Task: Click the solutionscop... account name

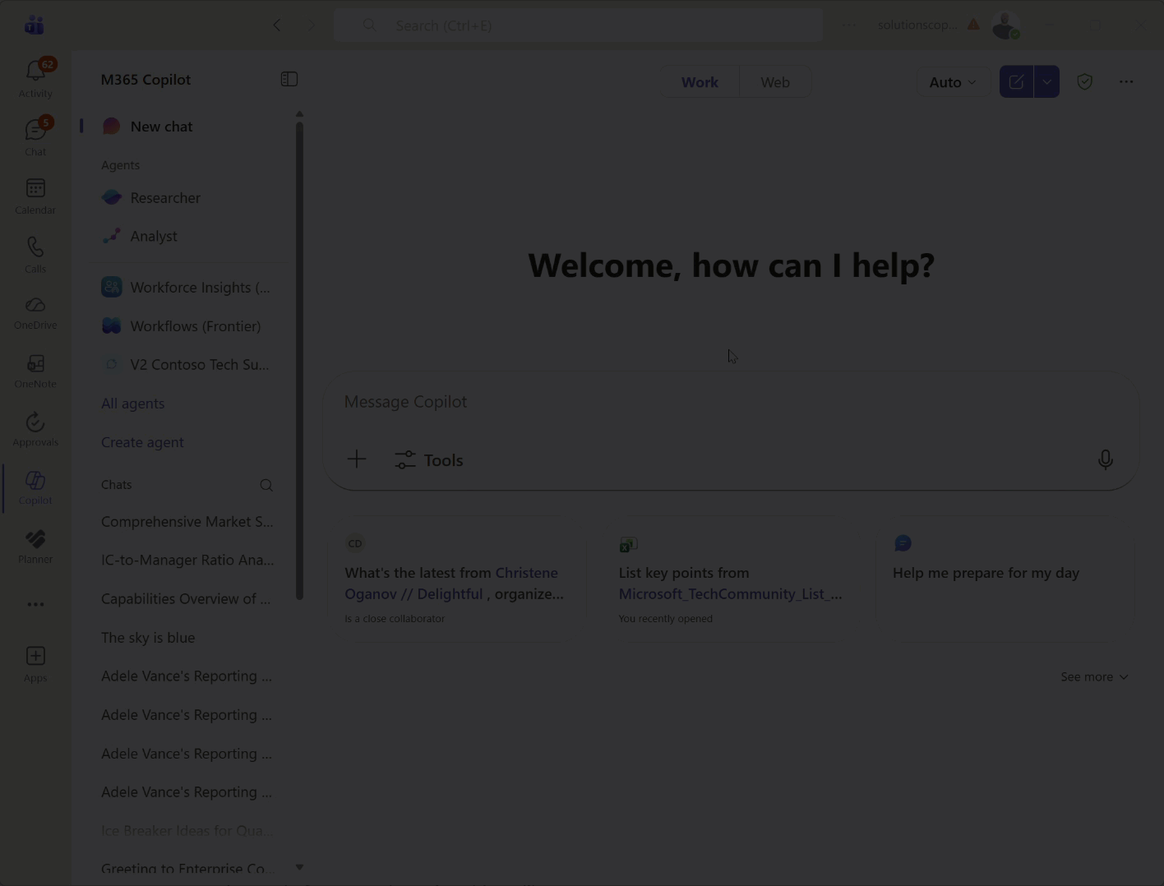Action: point(917,25)
